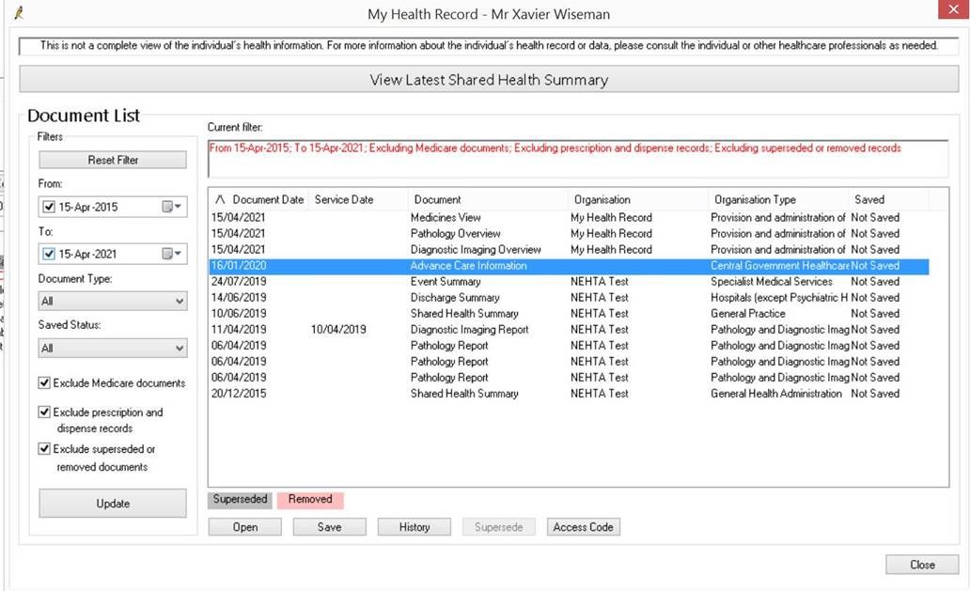Select the Diagnostic Imaging Report row

(570, 330)
